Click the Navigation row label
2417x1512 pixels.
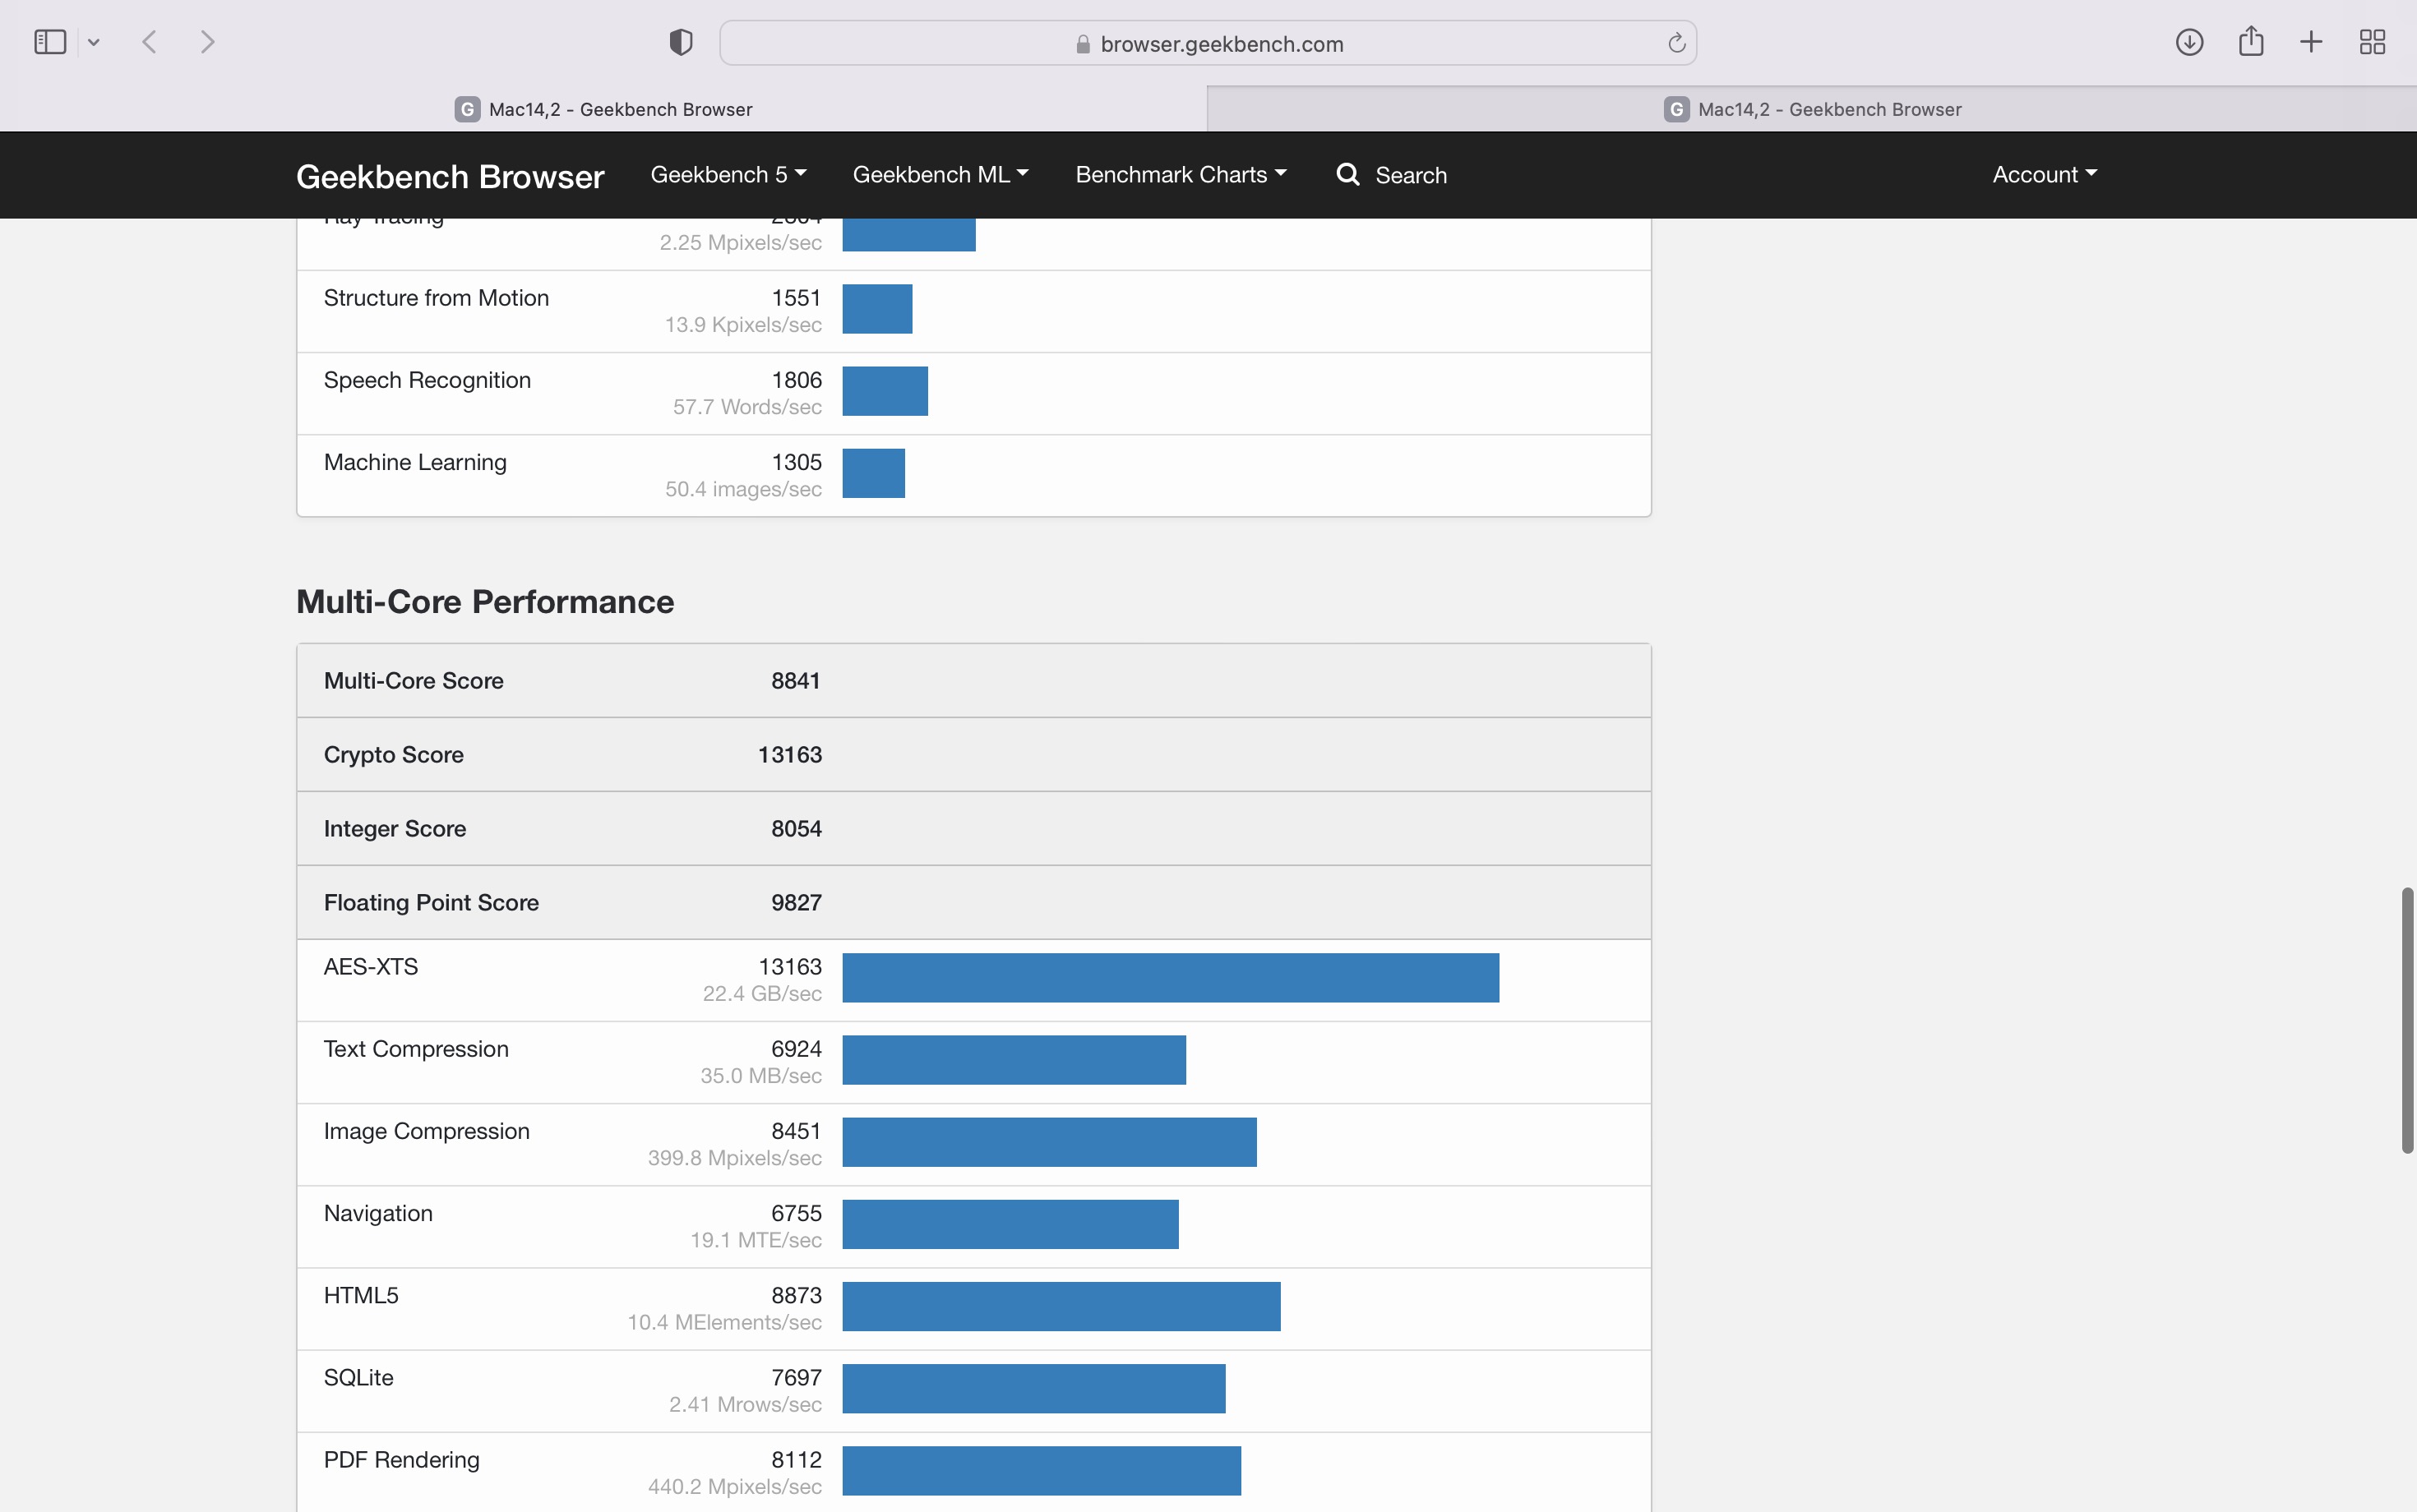click(378, 1214)
